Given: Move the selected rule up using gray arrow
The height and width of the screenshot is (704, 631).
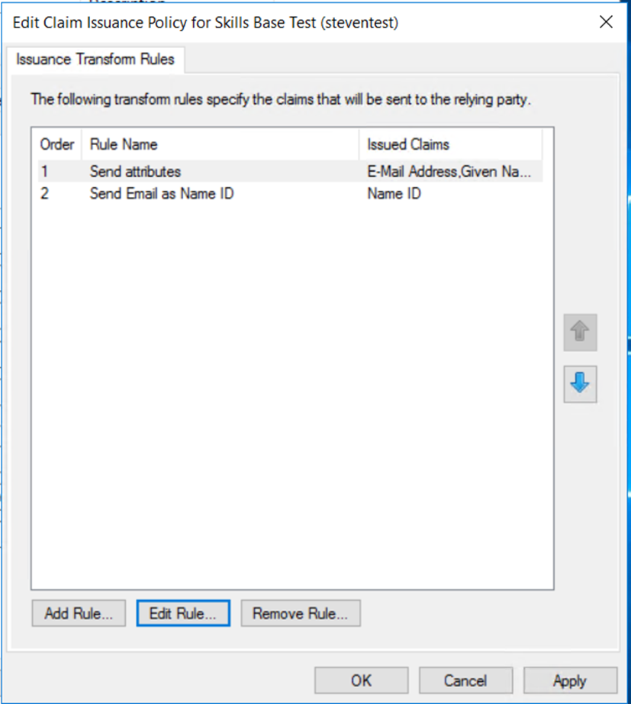Looking at the screenshot, I should pos(580,332).
